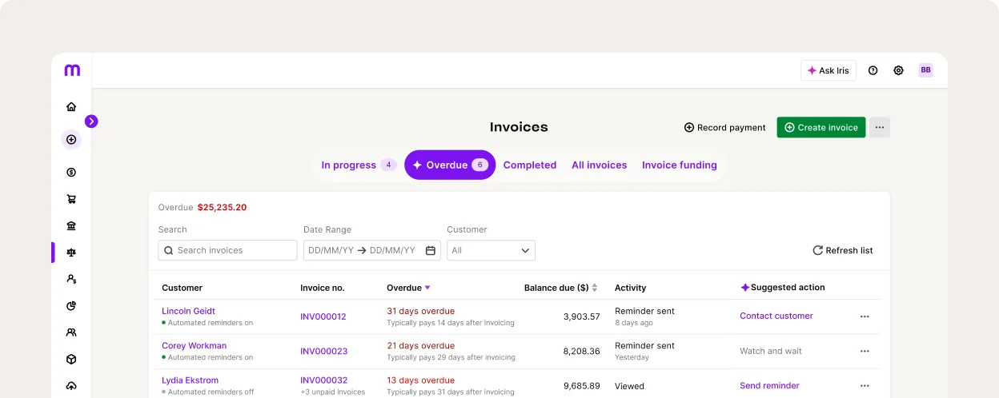Open invoice INV000023

pos(323,351)
